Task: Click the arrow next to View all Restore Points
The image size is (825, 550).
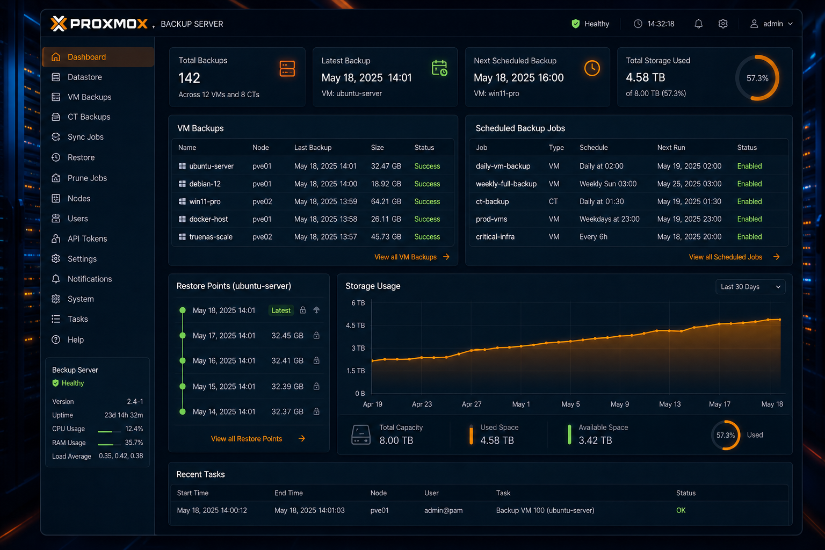Action: 302,439
